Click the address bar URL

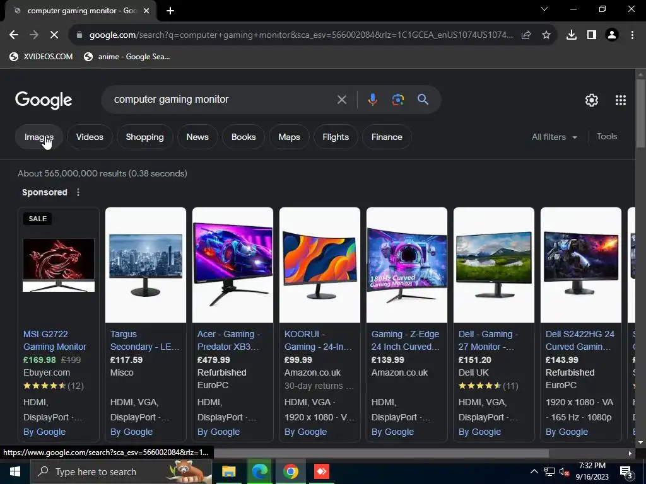click(301, 35)
